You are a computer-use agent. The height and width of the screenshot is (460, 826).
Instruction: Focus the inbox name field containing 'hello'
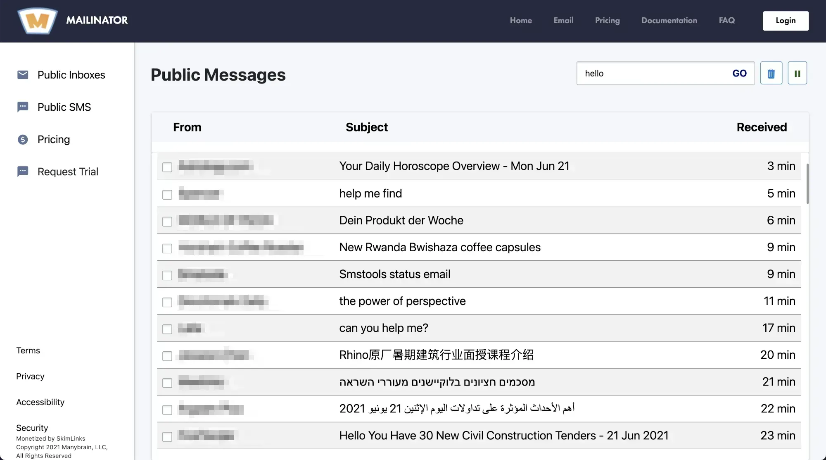click(x=653, y=74)
